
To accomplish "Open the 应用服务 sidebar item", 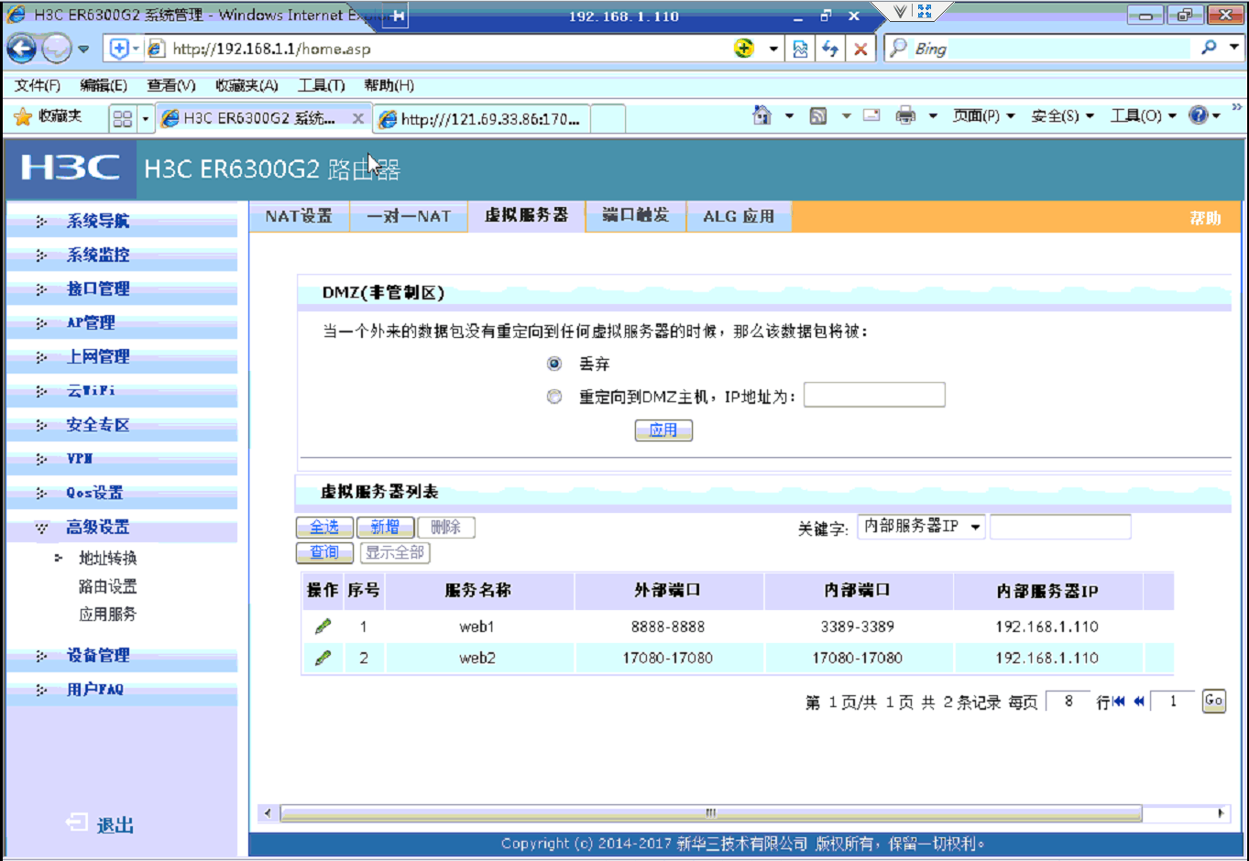I will pyautogui.click(x=107, y=614).
